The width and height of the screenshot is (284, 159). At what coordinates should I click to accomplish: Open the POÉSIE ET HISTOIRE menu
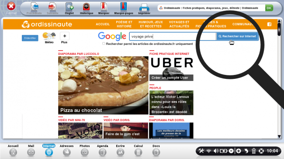coord(124,24)
